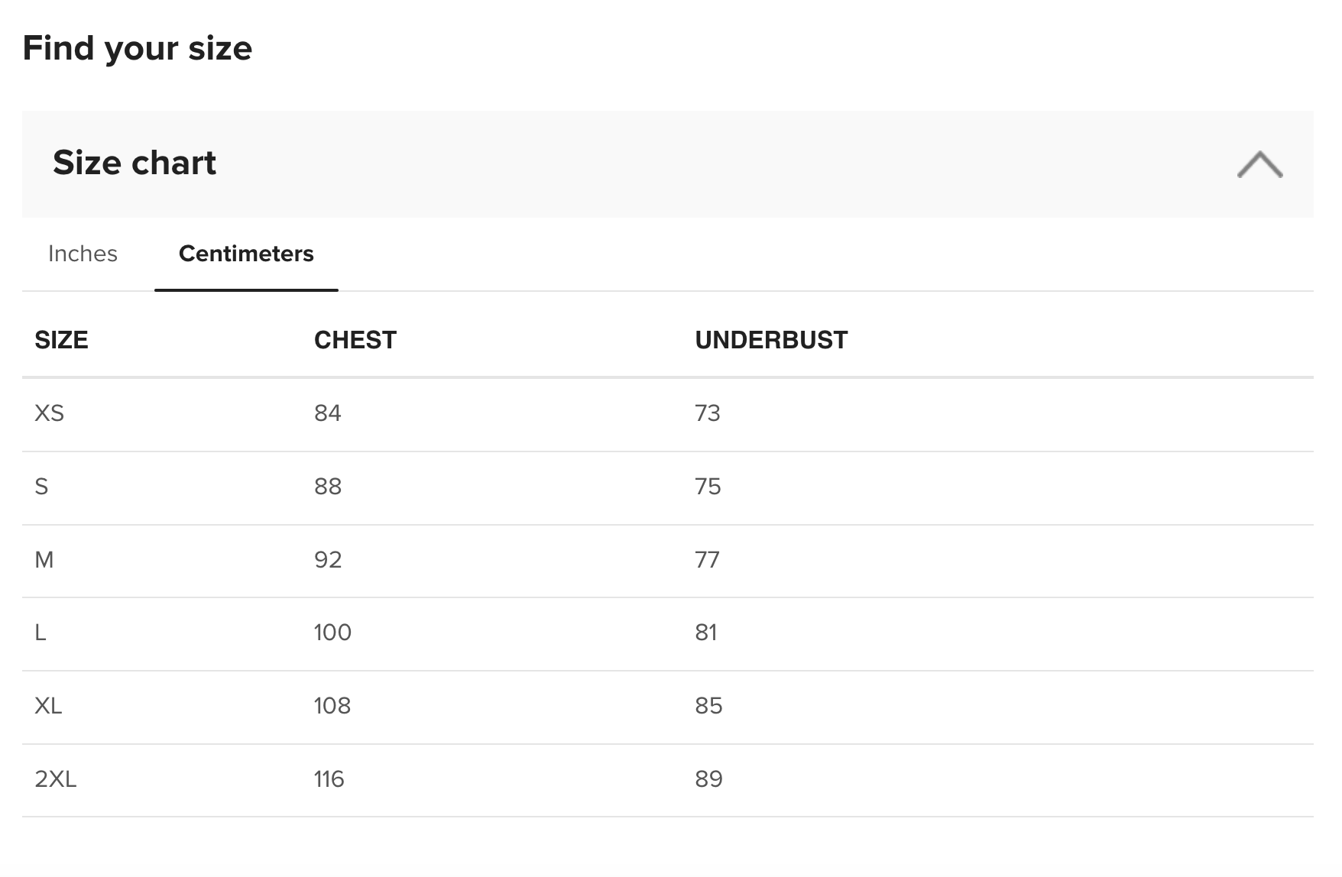Click the Size chart heading
The image size is (1342, 877).
[x=135, y=163]
